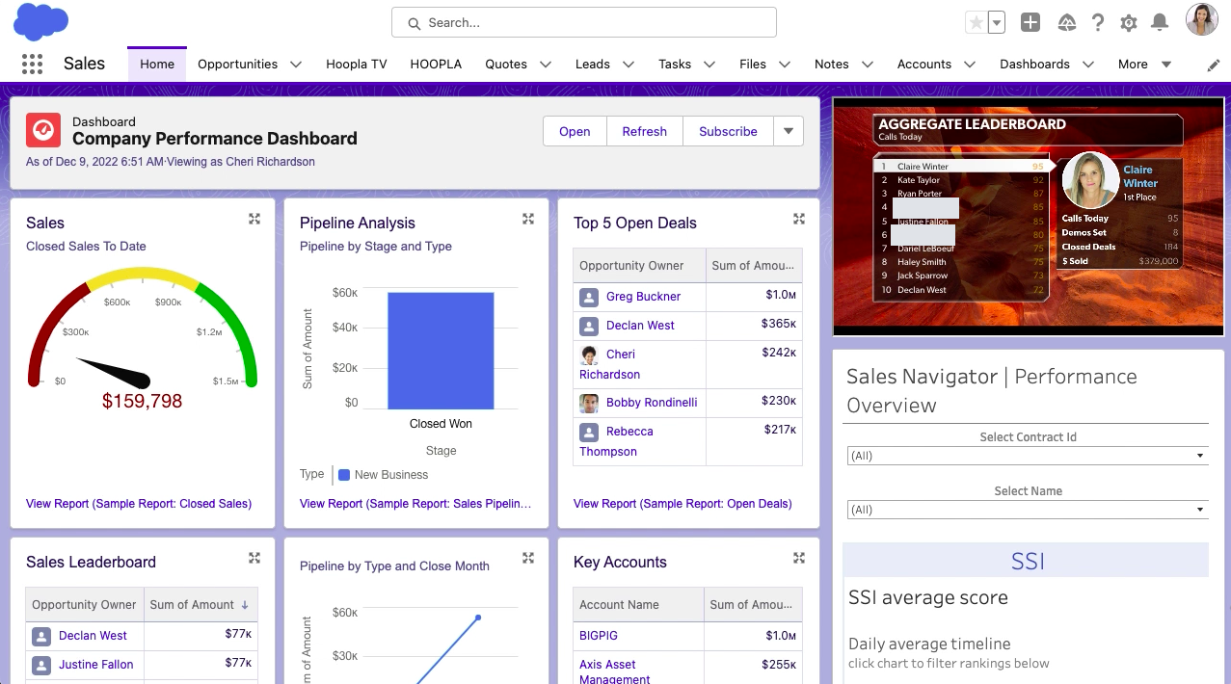Click in the global Search field
Viewport: 1231px width, 684px height.
[584, 22]
